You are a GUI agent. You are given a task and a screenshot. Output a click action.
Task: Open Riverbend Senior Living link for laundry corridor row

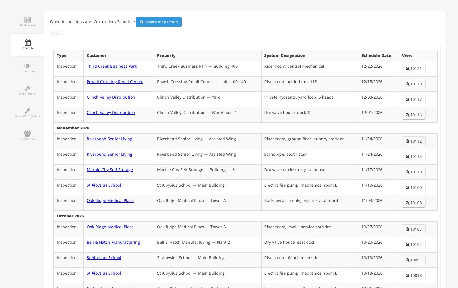(109, 139)
